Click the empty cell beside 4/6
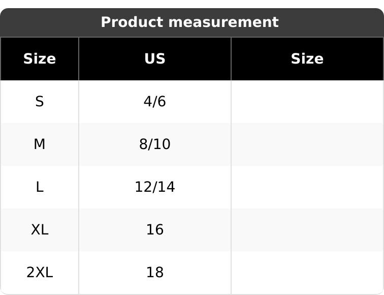 pos(307,102)
